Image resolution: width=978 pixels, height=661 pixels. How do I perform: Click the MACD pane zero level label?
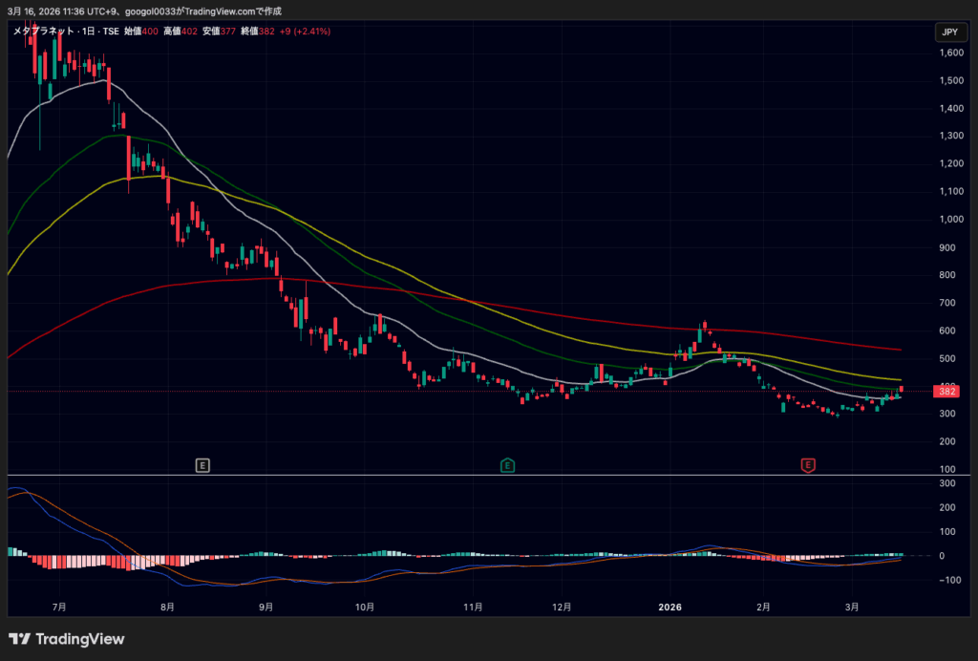point(942,556)
